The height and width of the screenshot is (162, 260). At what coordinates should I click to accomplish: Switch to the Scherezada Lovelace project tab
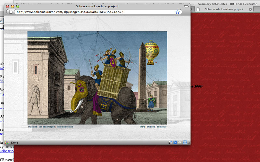point(224,9)
